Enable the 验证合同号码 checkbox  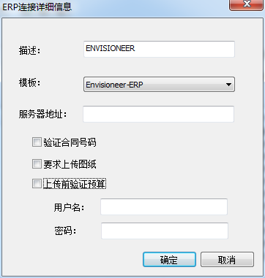37,142
